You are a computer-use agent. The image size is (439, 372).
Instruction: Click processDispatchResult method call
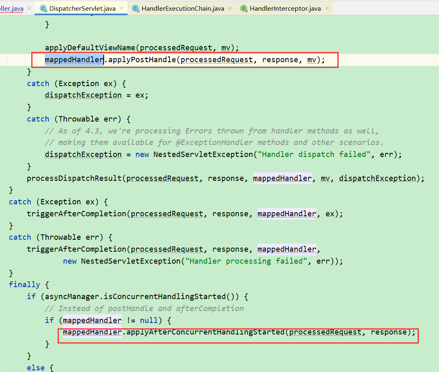click(x=74, y=178)
